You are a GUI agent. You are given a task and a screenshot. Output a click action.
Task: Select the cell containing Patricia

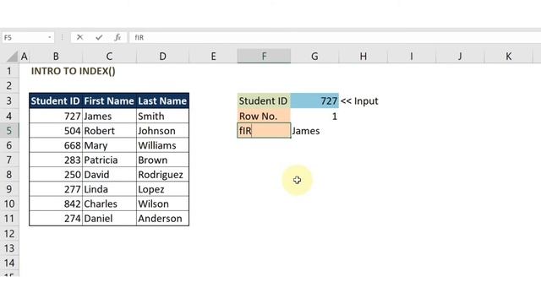pos(109,160)
